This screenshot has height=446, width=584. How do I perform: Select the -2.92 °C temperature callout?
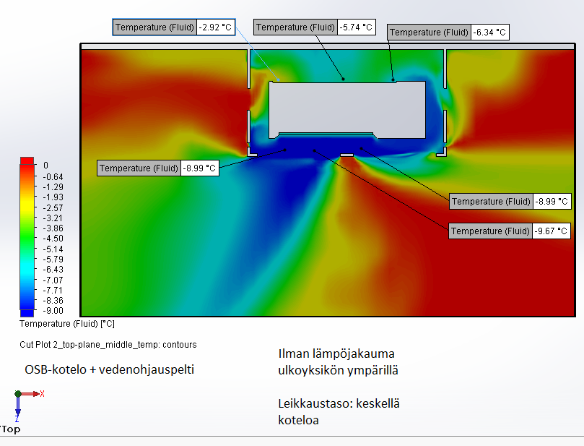click(x=174, y=27)
